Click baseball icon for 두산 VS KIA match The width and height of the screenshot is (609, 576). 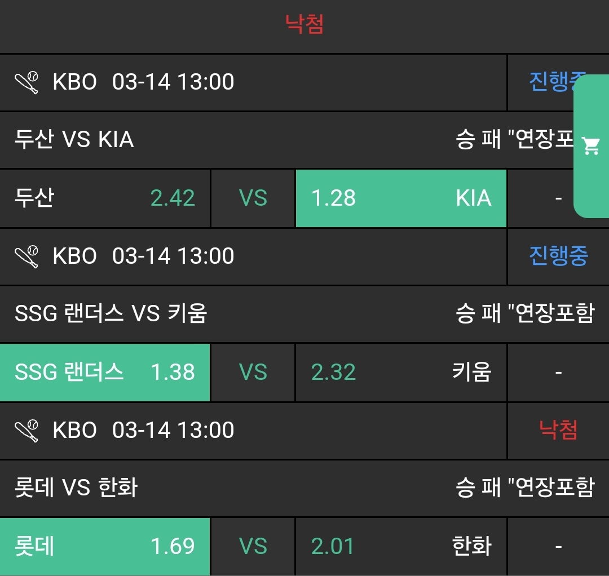tap(27, 82)
